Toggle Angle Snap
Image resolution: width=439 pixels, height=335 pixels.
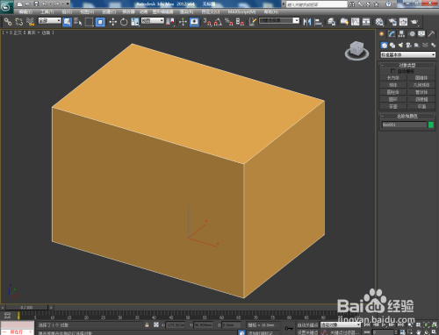coord(218,22)
